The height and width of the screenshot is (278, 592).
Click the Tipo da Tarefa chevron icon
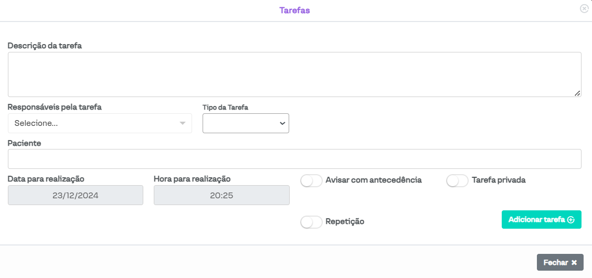(282, 123)
